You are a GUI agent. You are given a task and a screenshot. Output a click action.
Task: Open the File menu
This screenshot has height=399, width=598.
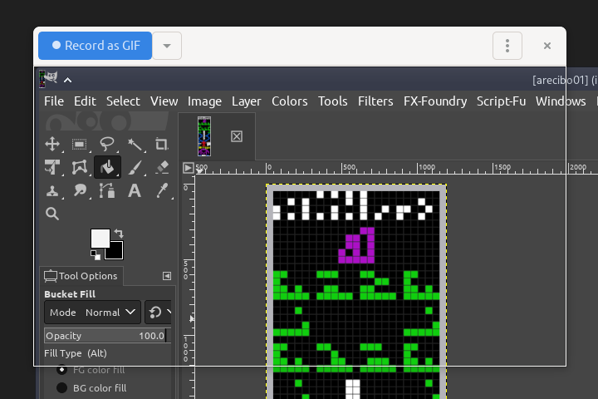[x=54, y=101]
